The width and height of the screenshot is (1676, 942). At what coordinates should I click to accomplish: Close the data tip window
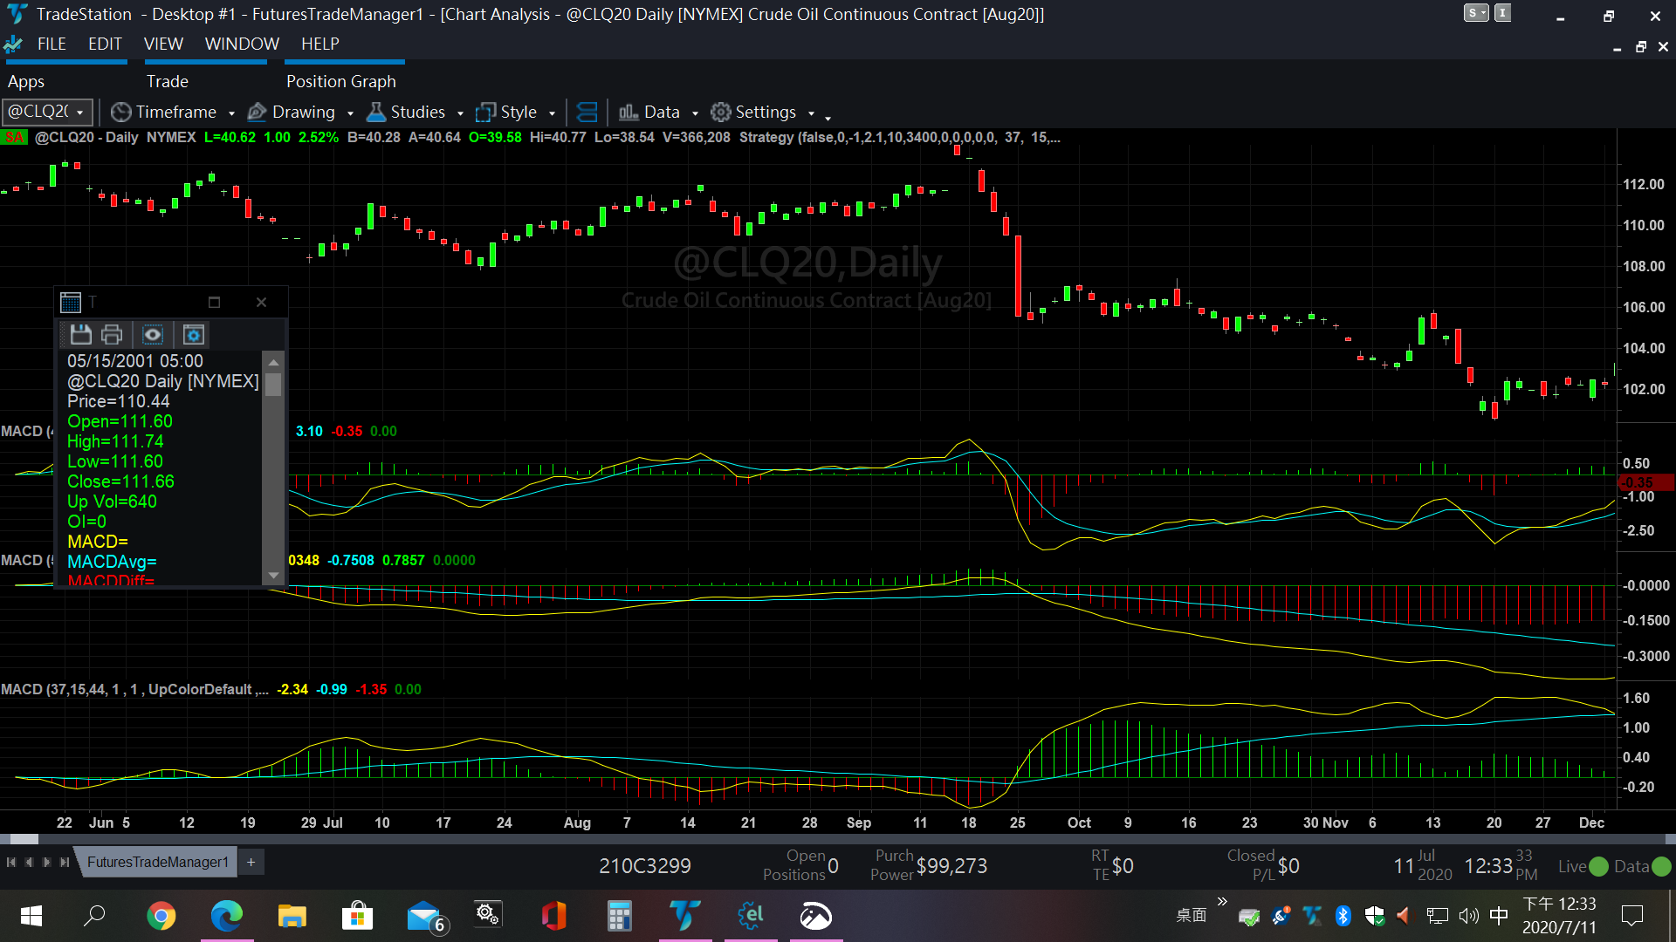[261, 302]
